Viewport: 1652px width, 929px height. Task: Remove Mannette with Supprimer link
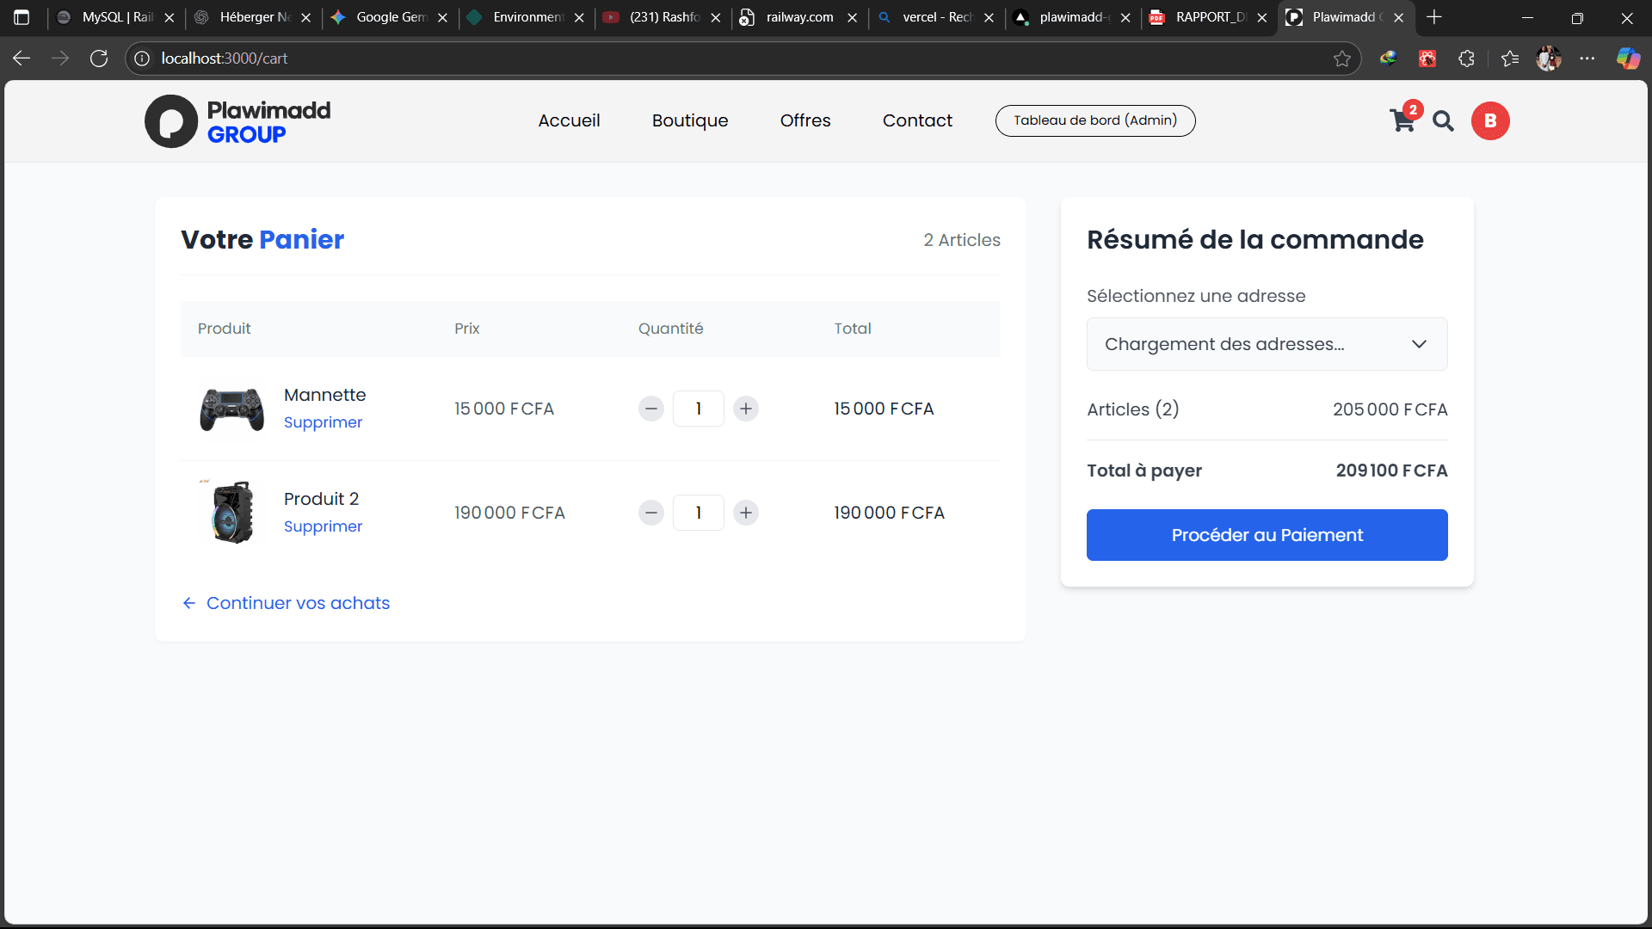coord(323,422)
